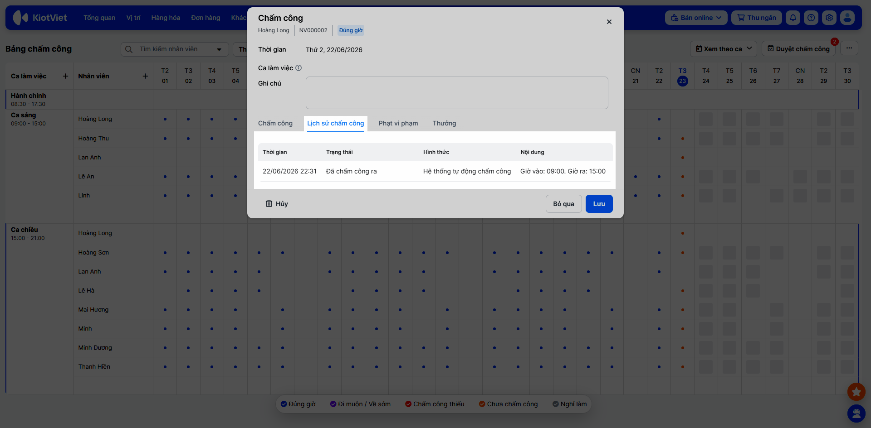Screen dimensions: 871x428
Task: Open the Bán online dropdown
Action: pyautogui.click(x=696, y=18)
